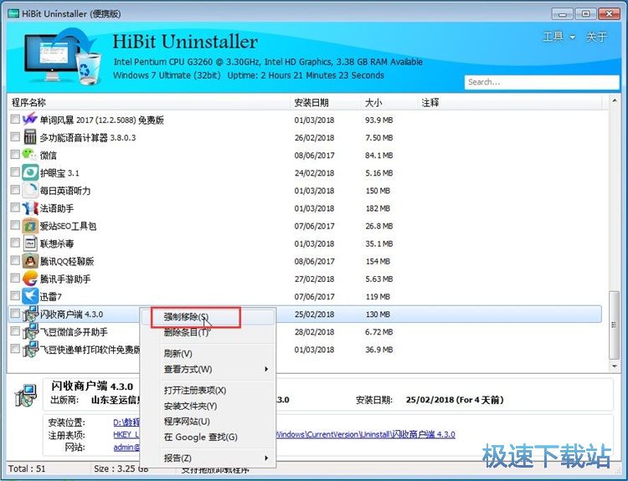Select the 腾讯手游助手 row name
This screenshot has width=628, height=481.
65,279
